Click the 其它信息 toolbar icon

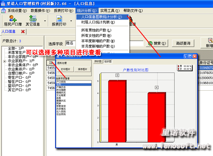click(x=33, y=18)
